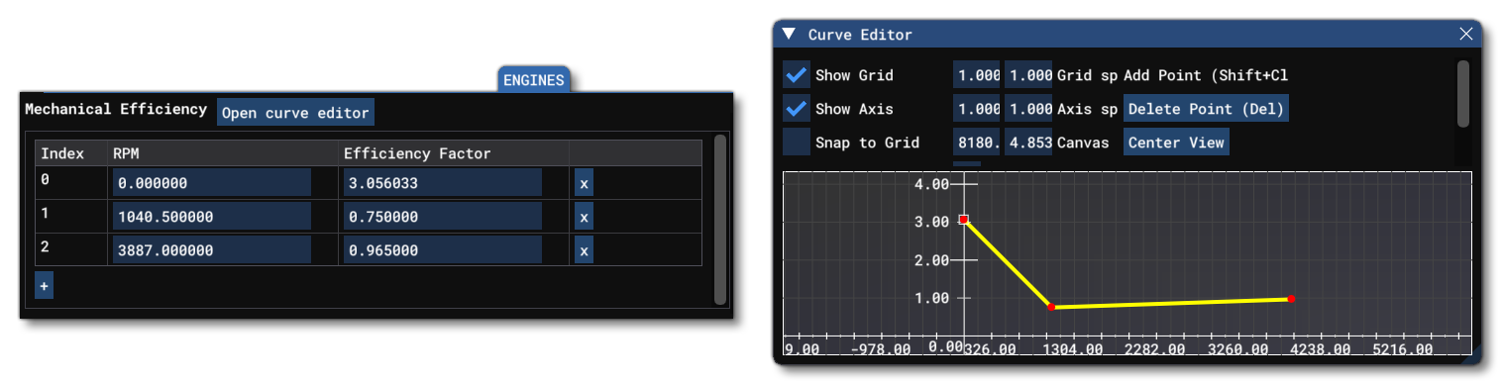Image resolution: width=1502 pixels, height=385 pixels.
Task: Click the second Axis spacing value field
Action: pos(1028,109)
